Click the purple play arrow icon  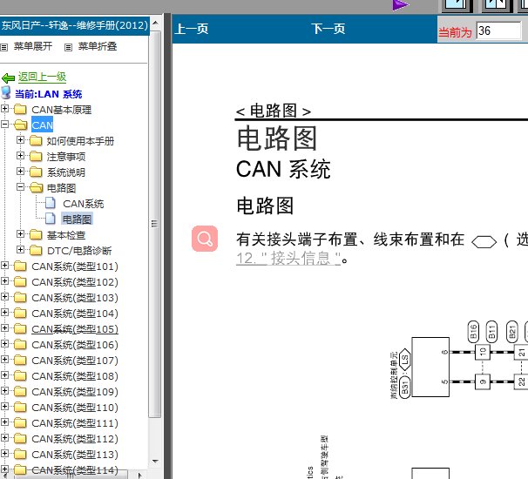point(401,5)
